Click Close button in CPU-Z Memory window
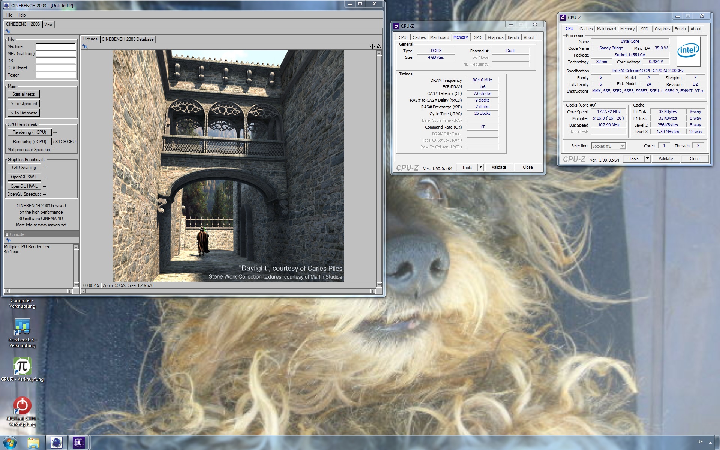The height and width of the screenshot is (450, 720). [528, 167]
